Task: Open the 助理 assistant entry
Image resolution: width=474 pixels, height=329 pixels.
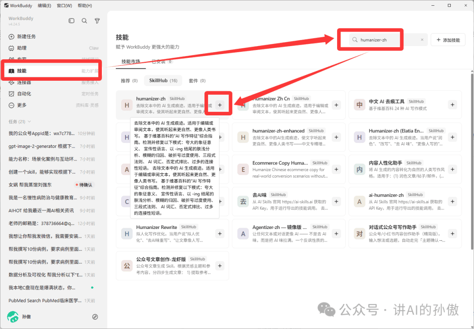Action: coord(54,48)
